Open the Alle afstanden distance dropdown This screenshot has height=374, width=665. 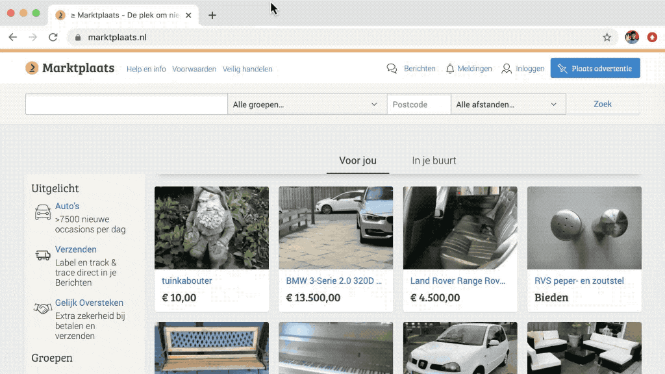tap(508, 105)
